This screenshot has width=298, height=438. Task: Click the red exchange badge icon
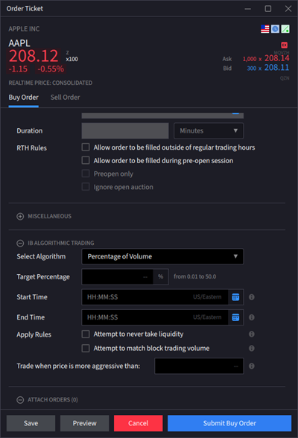(x=285, y=45)
